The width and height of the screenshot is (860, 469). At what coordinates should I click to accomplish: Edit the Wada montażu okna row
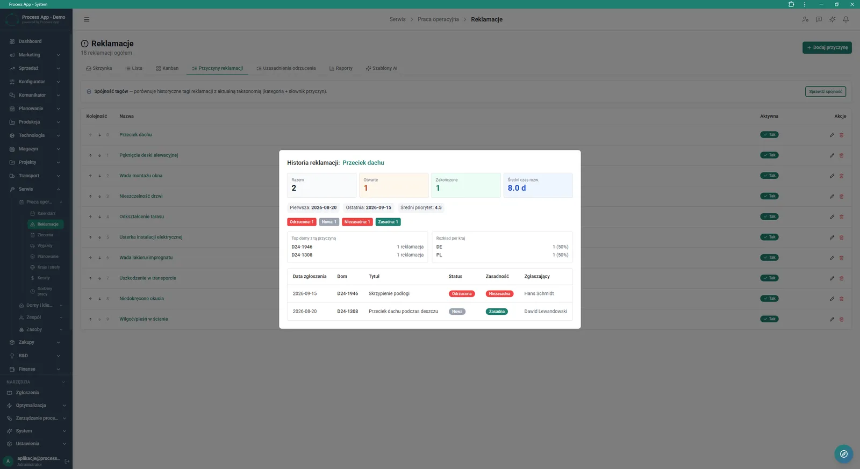tap(832, 176)
